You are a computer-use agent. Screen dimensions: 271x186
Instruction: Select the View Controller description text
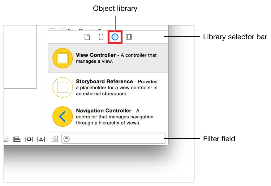[116, 58]
